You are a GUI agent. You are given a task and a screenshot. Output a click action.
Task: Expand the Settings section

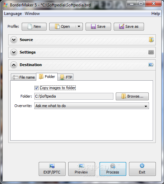[14, 52]
